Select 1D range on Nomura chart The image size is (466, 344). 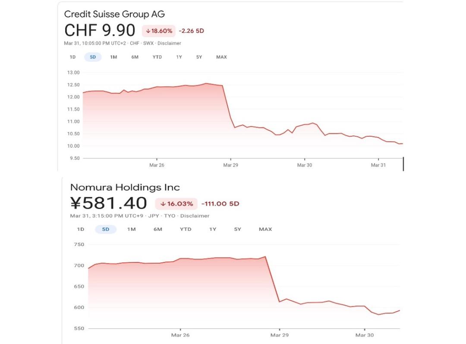click(81, 229)
